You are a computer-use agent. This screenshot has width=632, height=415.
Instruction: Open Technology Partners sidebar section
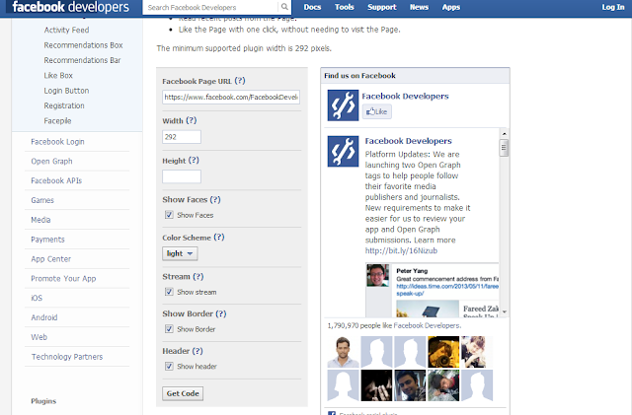click(67, 357)
